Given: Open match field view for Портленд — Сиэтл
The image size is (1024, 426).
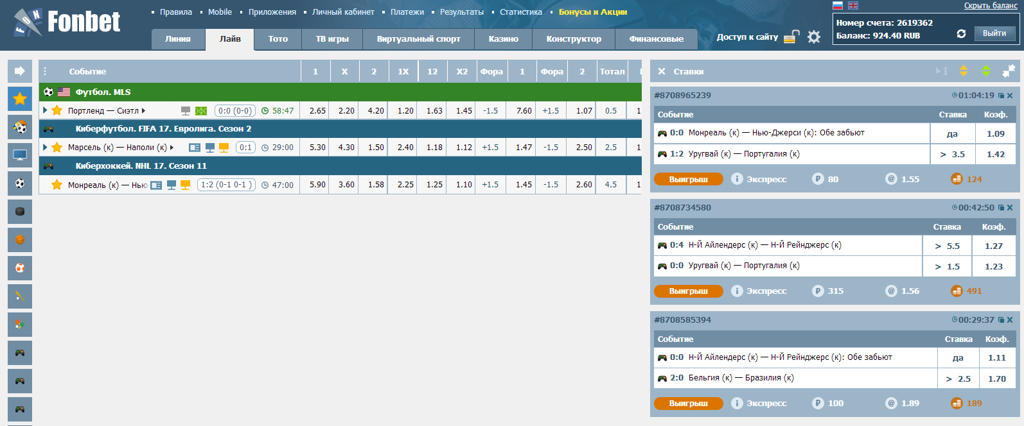Looking at the screenshot, I should point(201,111).
